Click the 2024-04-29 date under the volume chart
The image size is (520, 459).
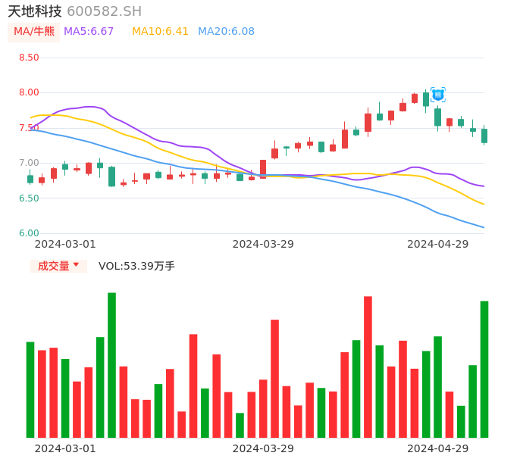tap(438, 448)
